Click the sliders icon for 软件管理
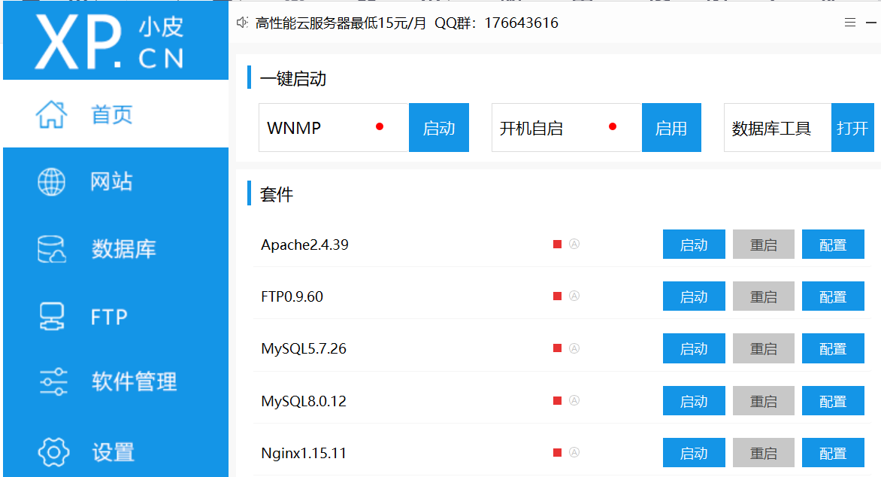This screenshot has width=881, height=477. 53,382
